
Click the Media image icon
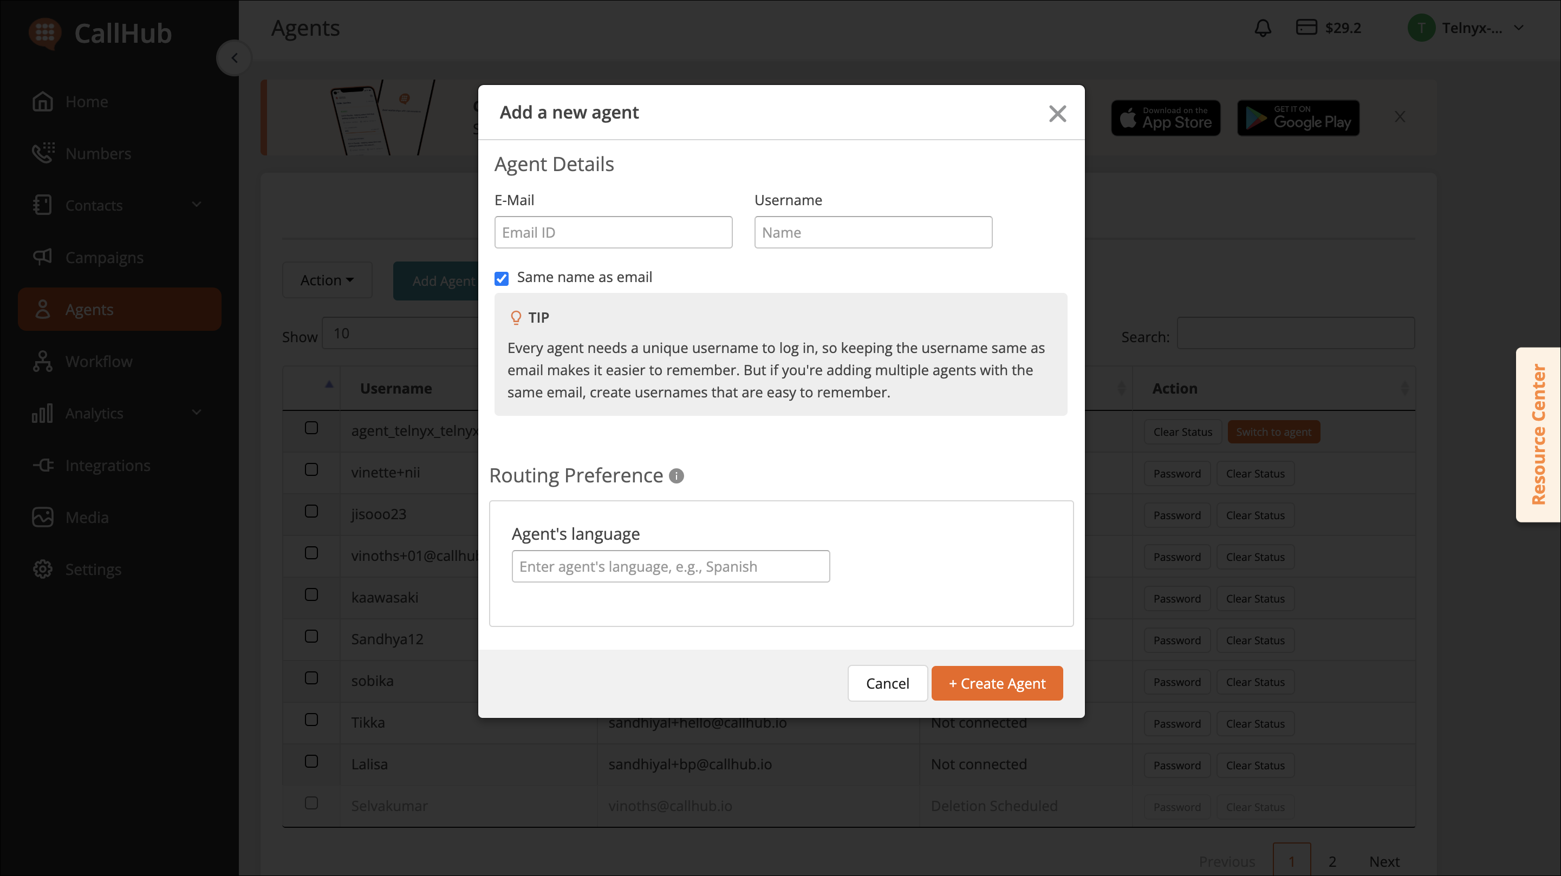tap(42, 518)
